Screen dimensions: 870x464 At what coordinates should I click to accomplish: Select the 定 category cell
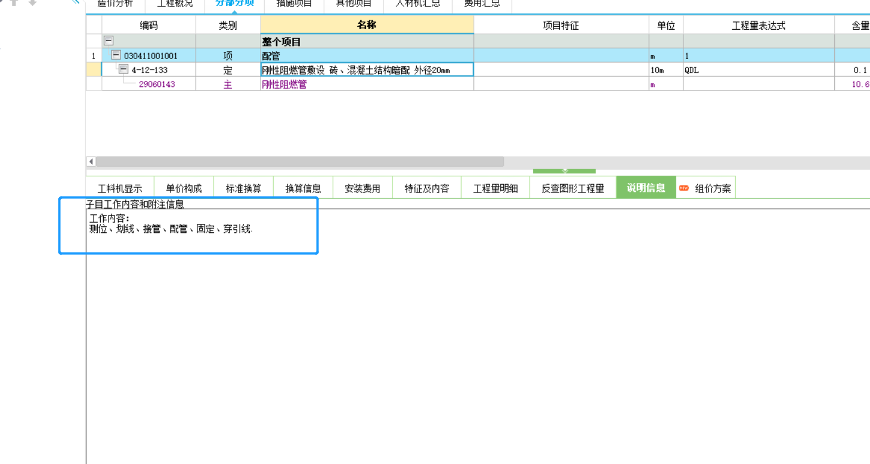point(228,70)
